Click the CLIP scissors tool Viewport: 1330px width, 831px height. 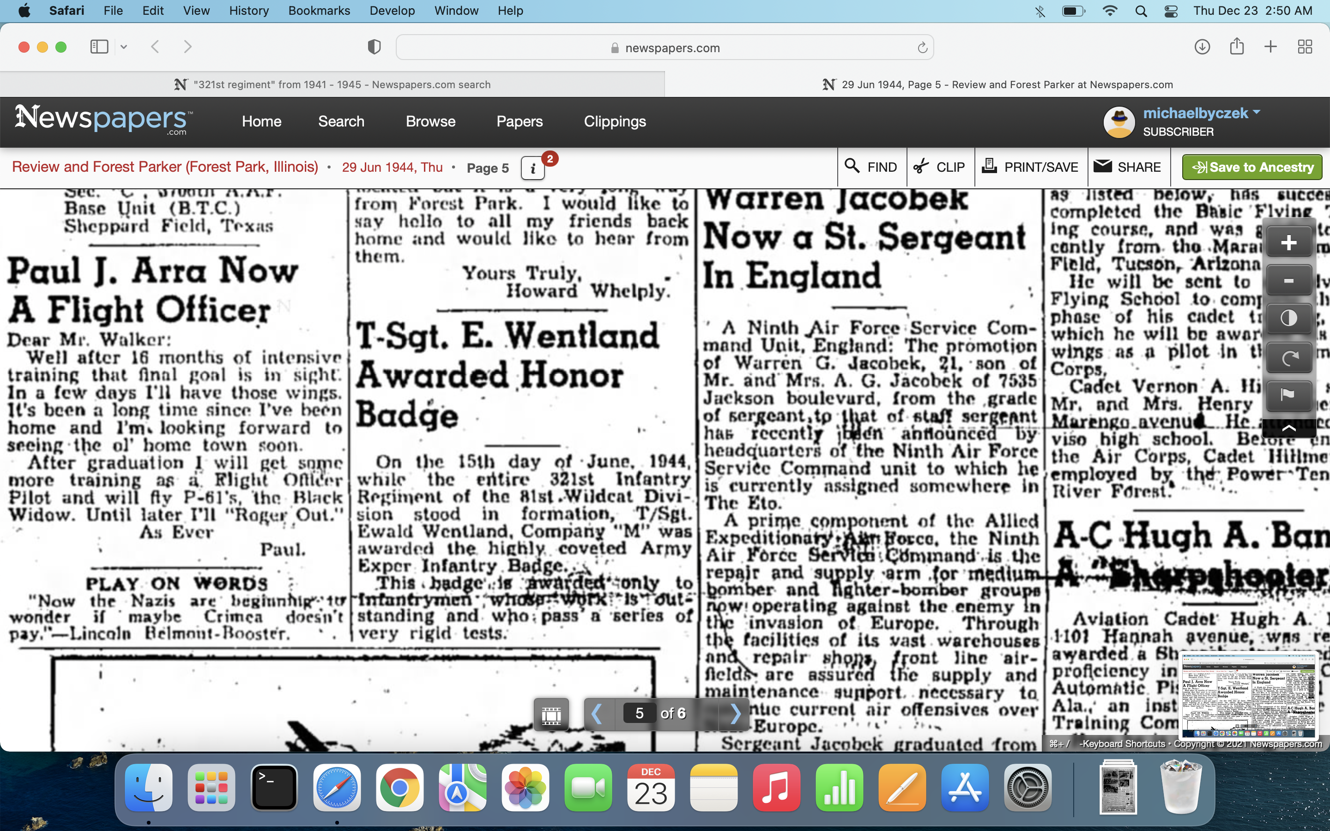(x=940, y=167)
